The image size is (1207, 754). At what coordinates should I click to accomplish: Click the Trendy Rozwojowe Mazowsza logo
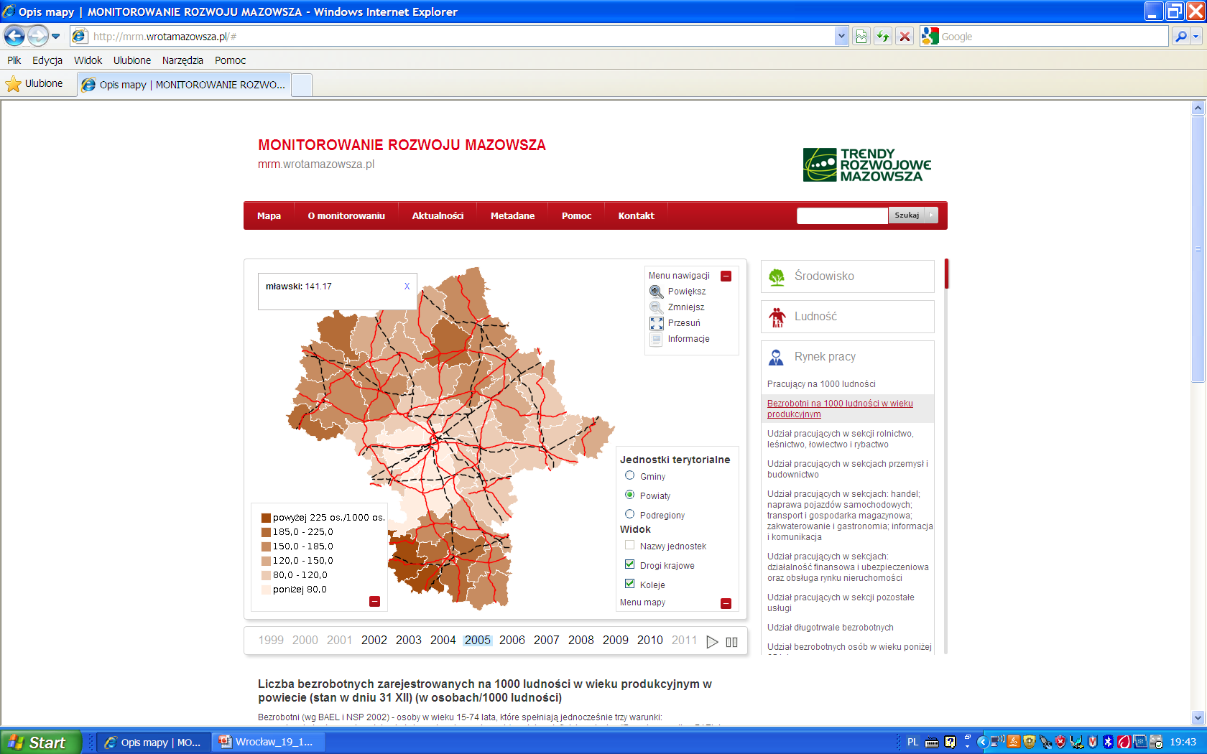pyautogui.click(x=867, y=165)
